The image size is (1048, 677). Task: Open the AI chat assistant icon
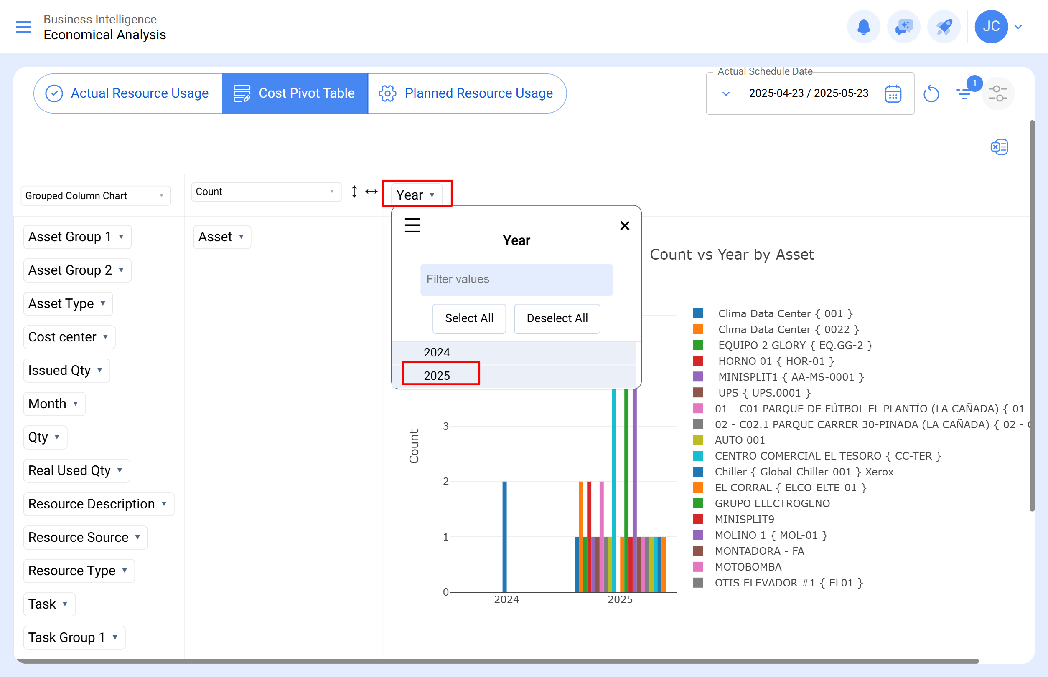click(x=904, y=27)
